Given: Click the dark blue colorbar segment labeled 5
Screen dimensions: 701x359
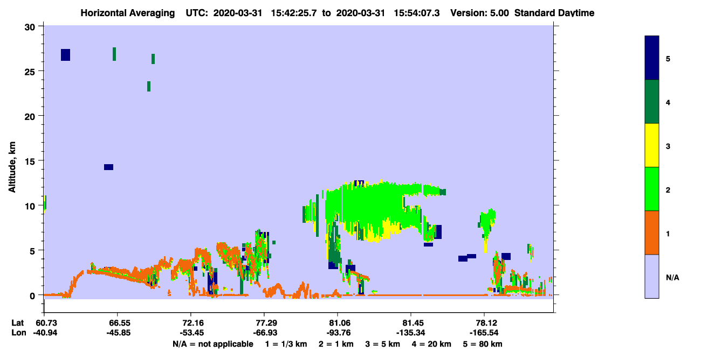Looking at the screenshot, I should (652, 58).
